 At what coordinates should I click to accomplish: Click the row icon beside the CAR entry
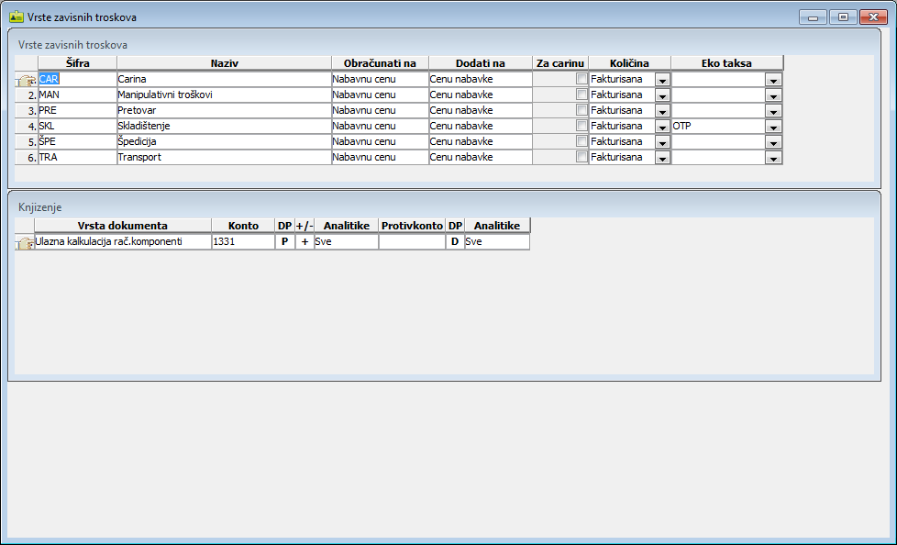click(26, 80)
